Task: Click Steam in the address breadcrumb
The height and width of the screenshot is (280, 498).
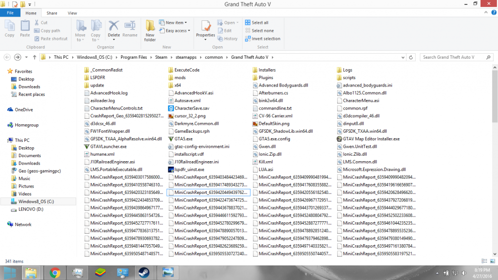Action: pyautogui.click(x=161, y=57)
